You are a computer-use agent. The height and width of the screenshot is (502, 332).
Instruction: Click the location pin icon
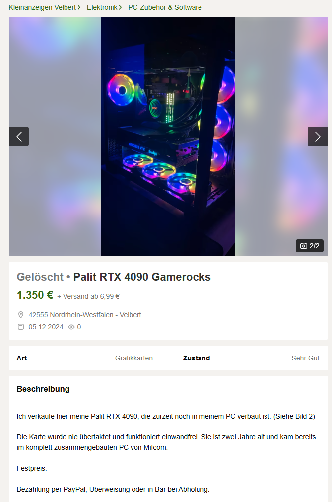point(21,315)
